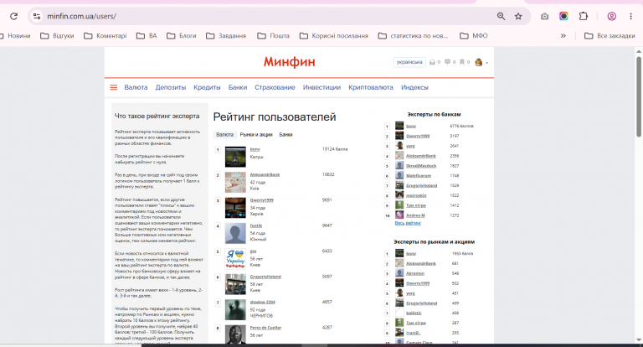Image resolution: width=643 pixels, height=347 pixels.
Task: Click 19124 балла score text
Action: tap(335, 149)
